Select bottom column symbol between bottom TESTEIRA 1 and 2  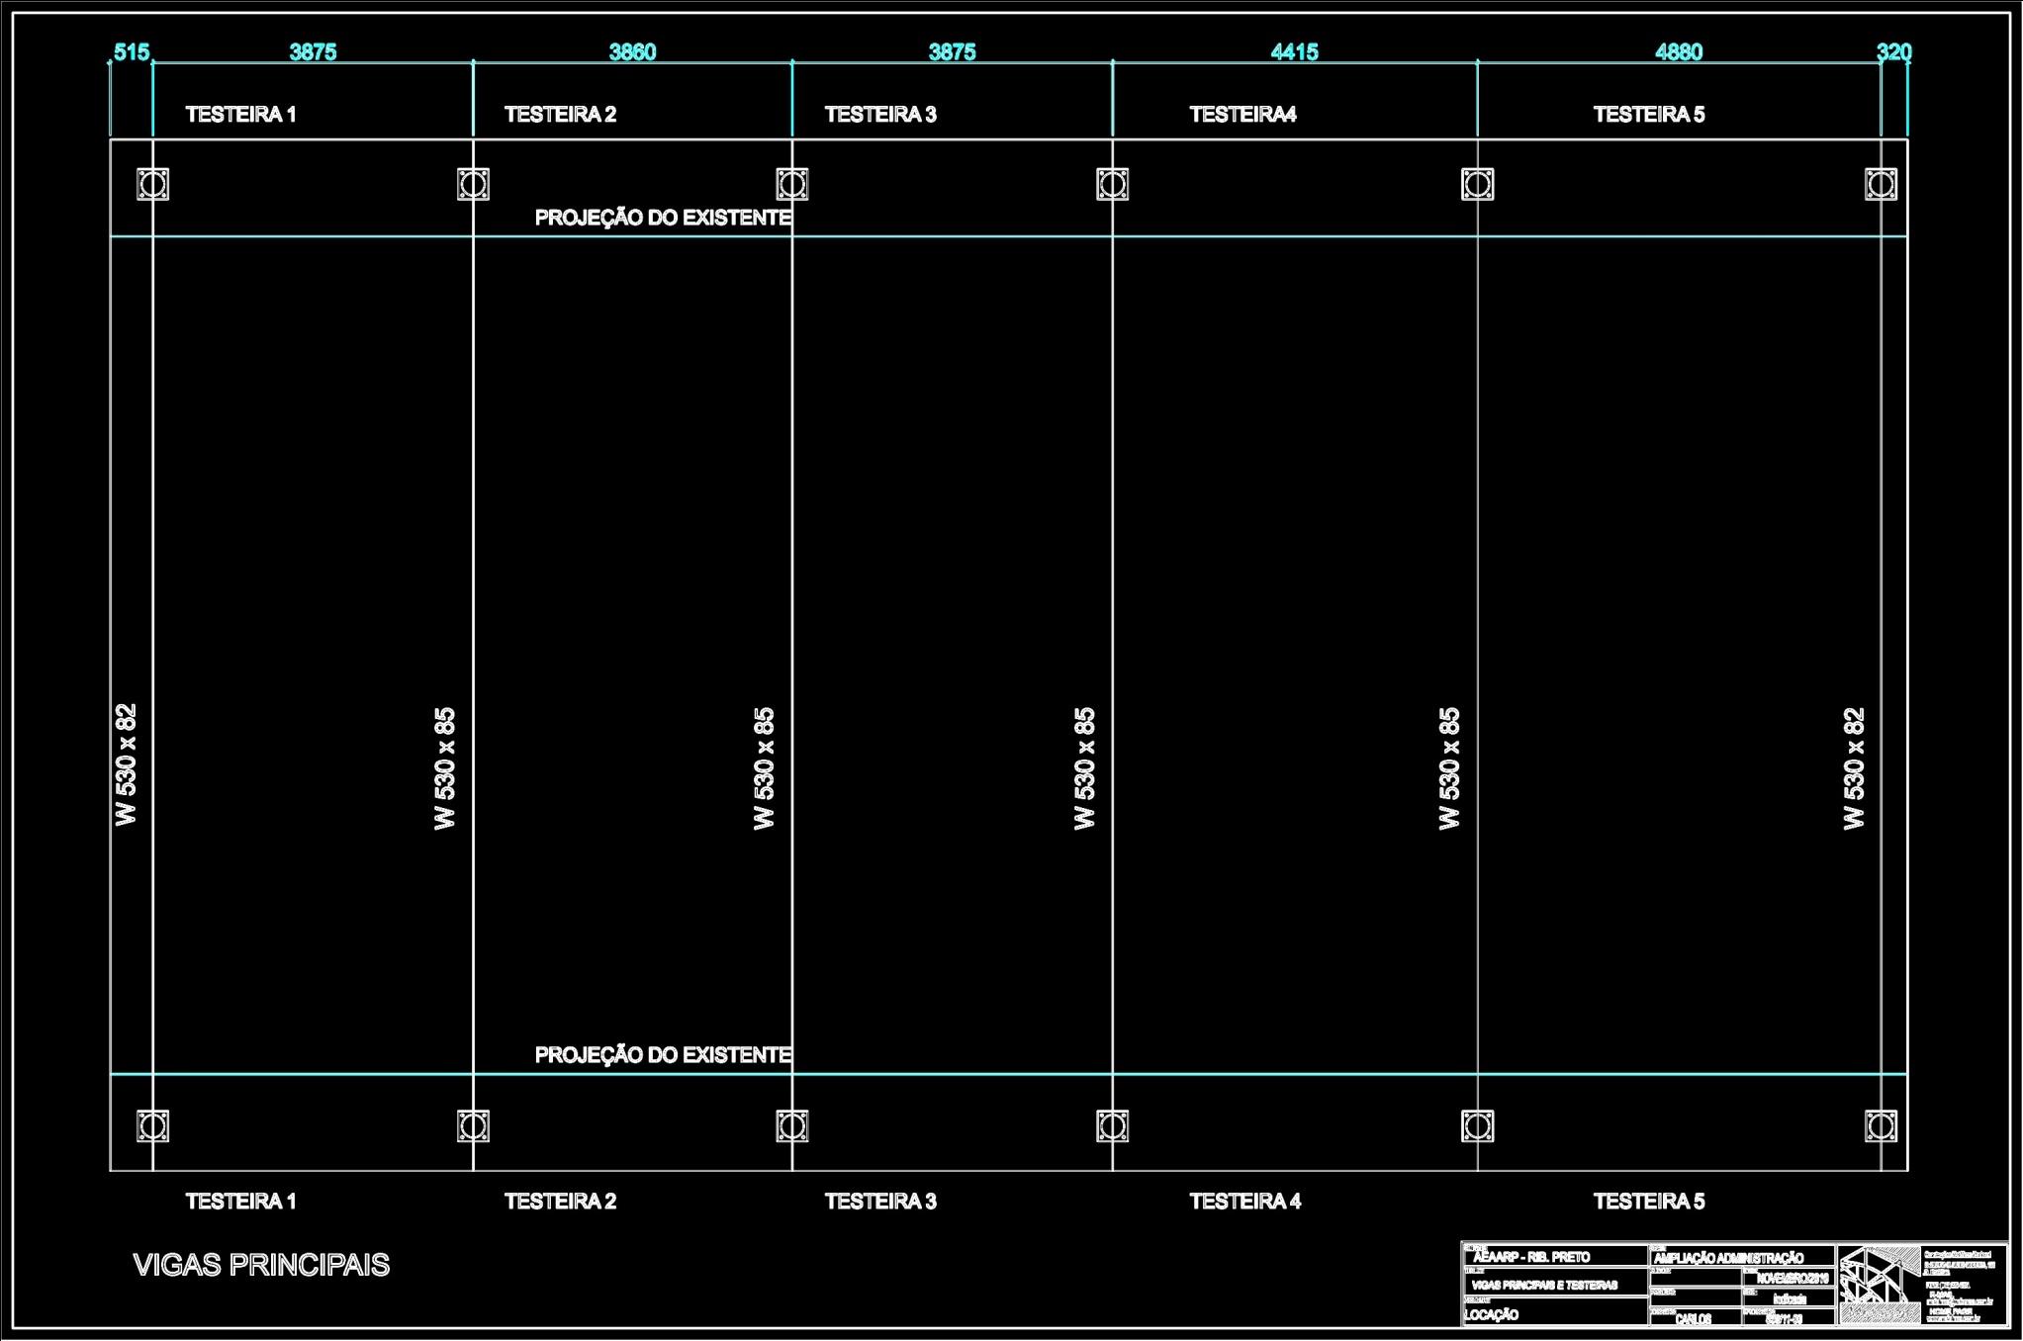tap(473, 1125)
